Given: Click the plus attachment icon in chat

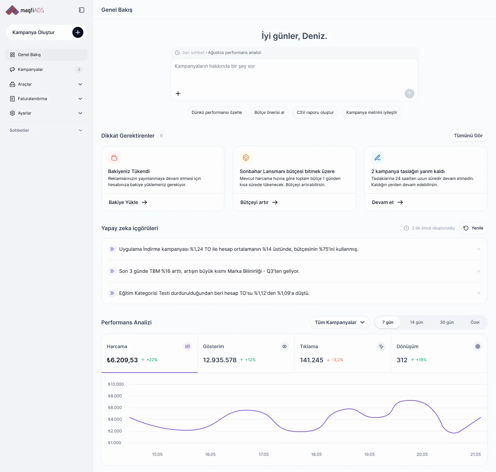Looking at the screenshot, I should point(178,94).
